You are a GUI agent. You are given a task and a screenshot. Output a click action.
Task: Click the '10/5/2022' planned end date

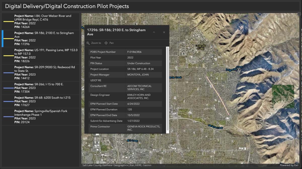[133, 115]
